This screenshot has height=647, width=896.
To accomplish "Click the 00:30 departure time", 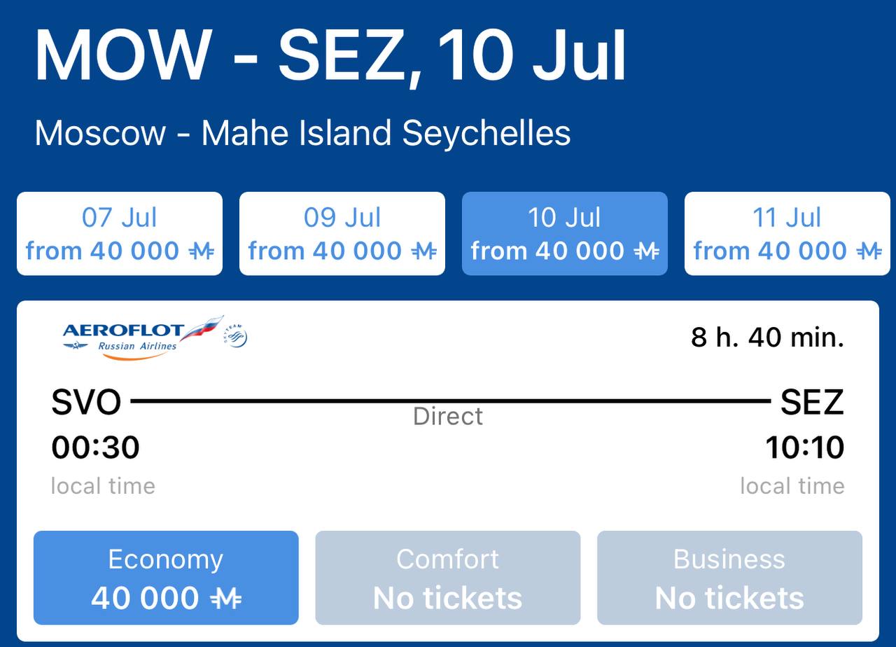I will (96, 447).
